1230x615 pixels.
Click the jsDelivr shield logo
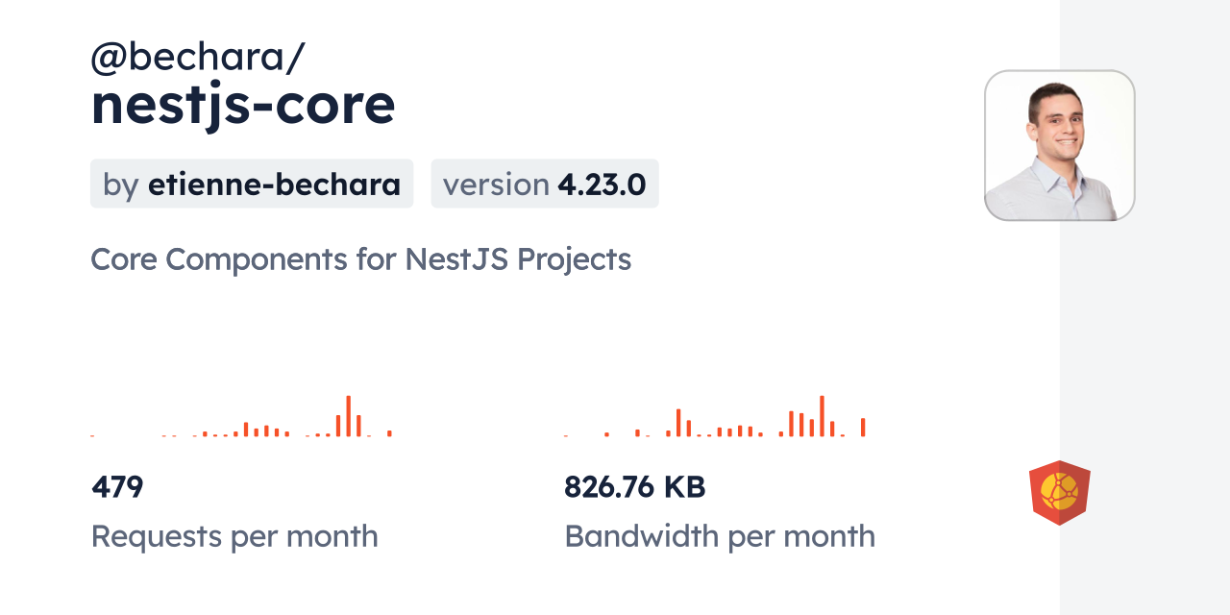coord(1059,493)
